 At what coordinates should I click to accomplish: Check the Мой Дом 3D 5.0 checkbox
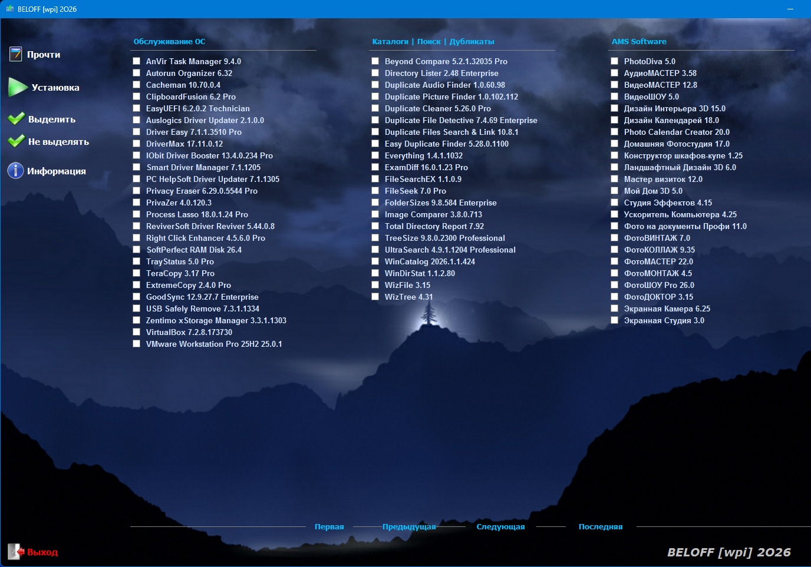[x=615, y=191]
